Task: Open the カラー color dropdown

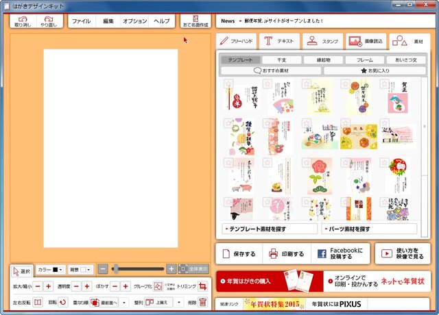Action: click(x=51, y=270)
